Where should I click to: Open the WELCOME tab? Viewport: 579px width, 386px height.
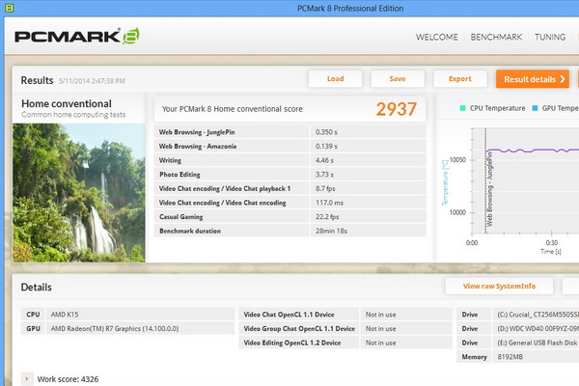click(437, 37)
